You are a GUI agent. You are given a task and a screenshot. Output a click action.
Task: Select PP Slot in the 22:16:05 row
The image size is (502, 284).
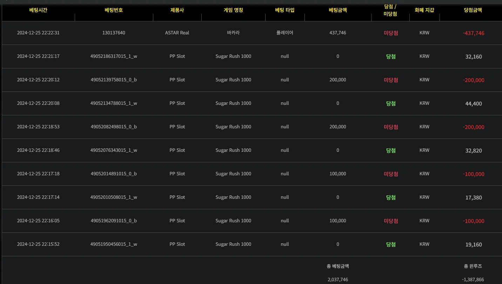pos(177,221)
